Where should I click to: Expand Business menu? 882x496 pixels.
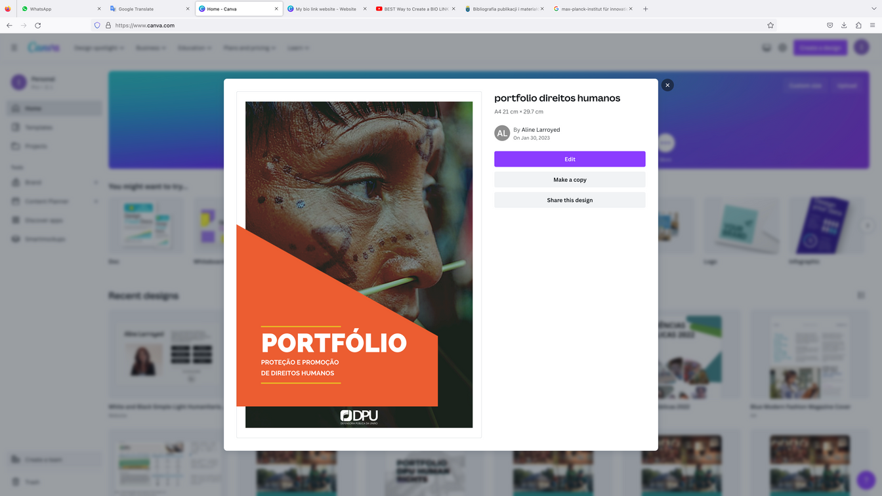pyautogui.click(x=151, y=48)
